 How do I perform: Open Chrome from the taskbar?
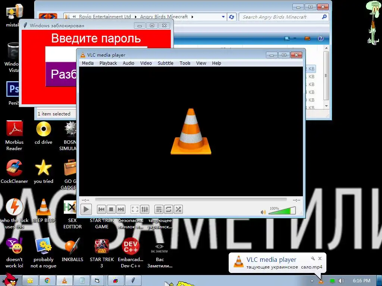point(47,281)
